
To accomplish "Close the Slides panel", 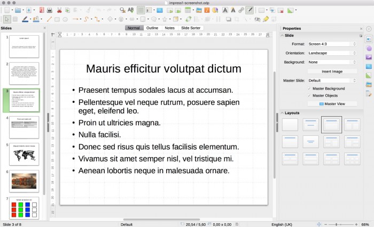I will click(x=44, y=28).
